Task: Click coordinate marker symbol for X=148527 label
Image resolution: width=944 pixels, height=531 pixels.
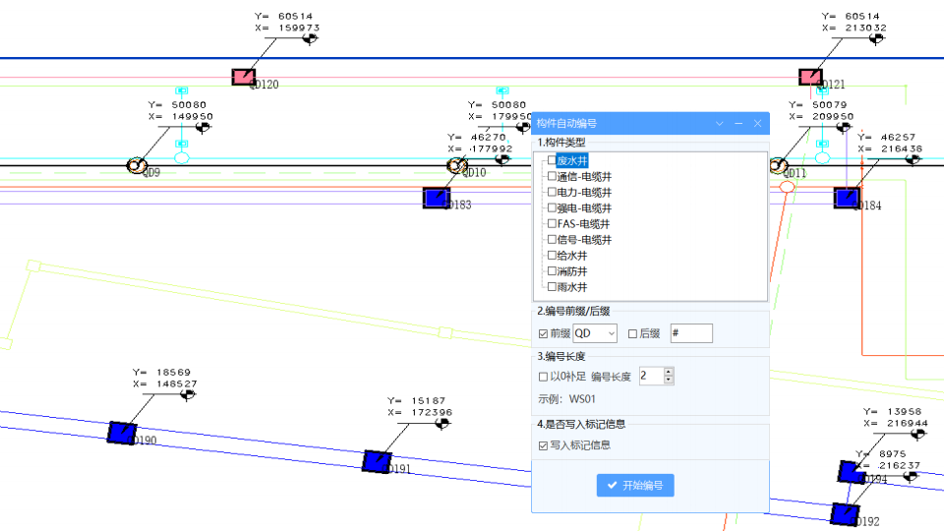Action: 188,394
